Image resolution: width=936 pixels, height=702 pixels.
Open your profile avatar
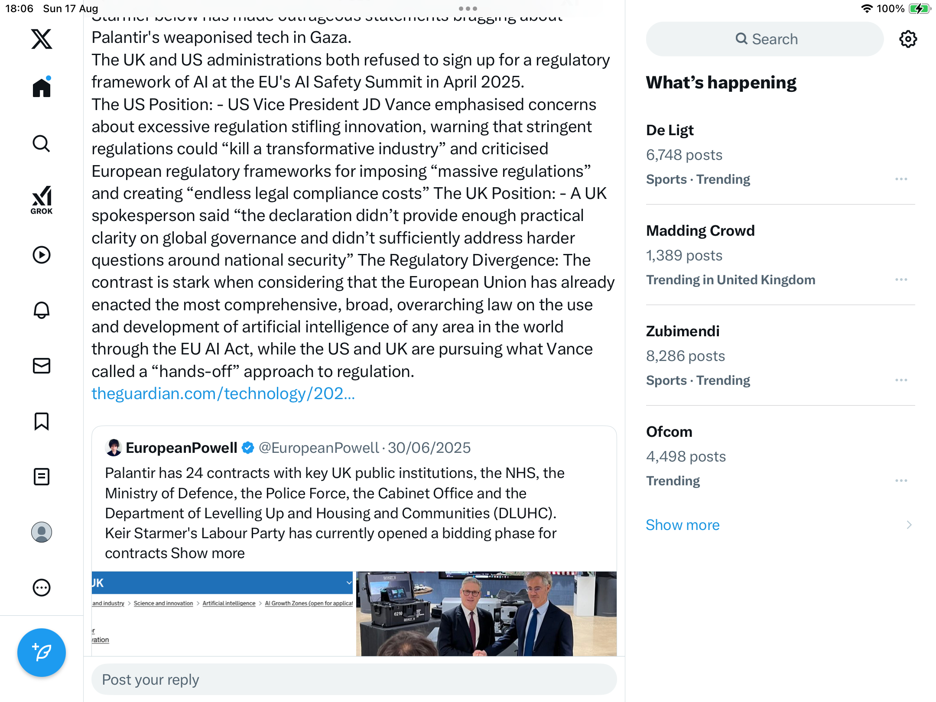pyautogui.click(x=42, y=532)
